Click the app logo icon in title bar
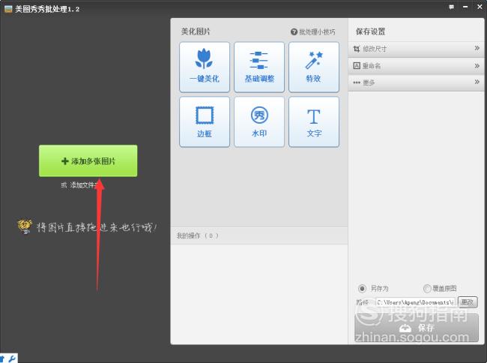Screen dimensions: 487x363 [x=8, y=9]
